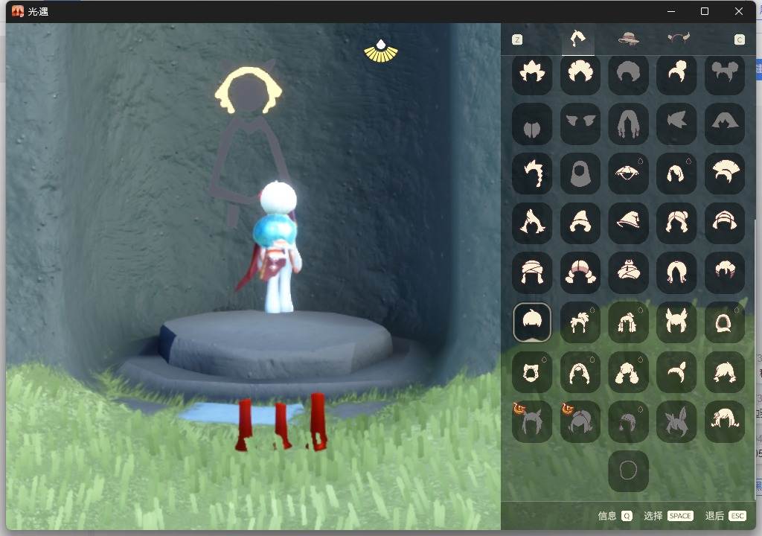This screenshot has width=762, height=536.
Task: Maximize the 光遇 game window
Action: coord(705,11)
